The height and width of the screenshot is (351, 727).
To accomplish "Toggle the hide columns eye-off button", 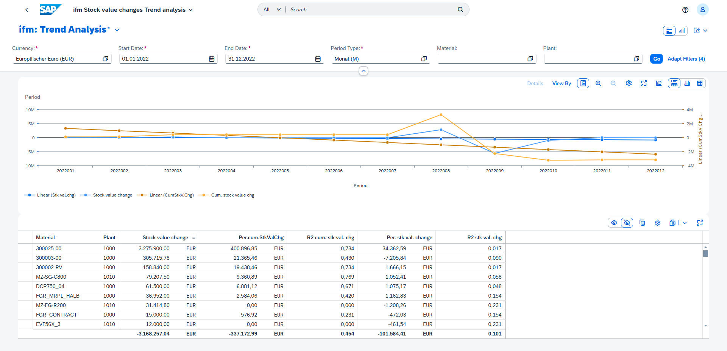I will pos(627,223).
